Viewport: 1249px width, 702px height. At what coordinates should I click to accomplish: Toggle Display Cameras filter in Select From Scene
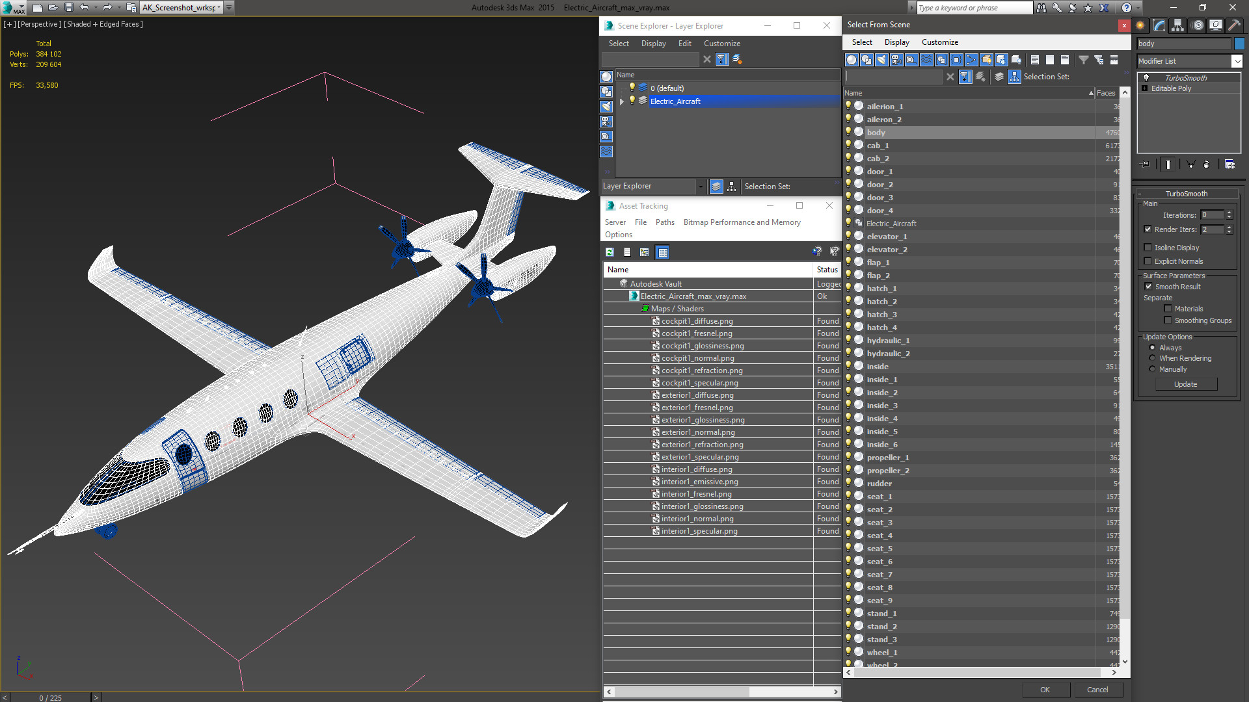(896, 60)
